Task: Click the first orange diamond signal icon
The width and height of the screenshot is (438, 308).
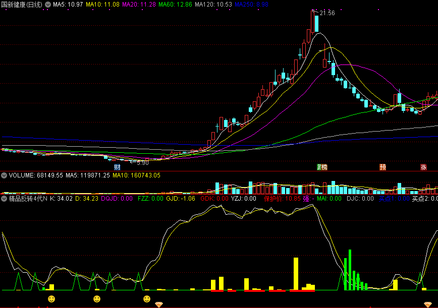Action: [x=159, y=304]
